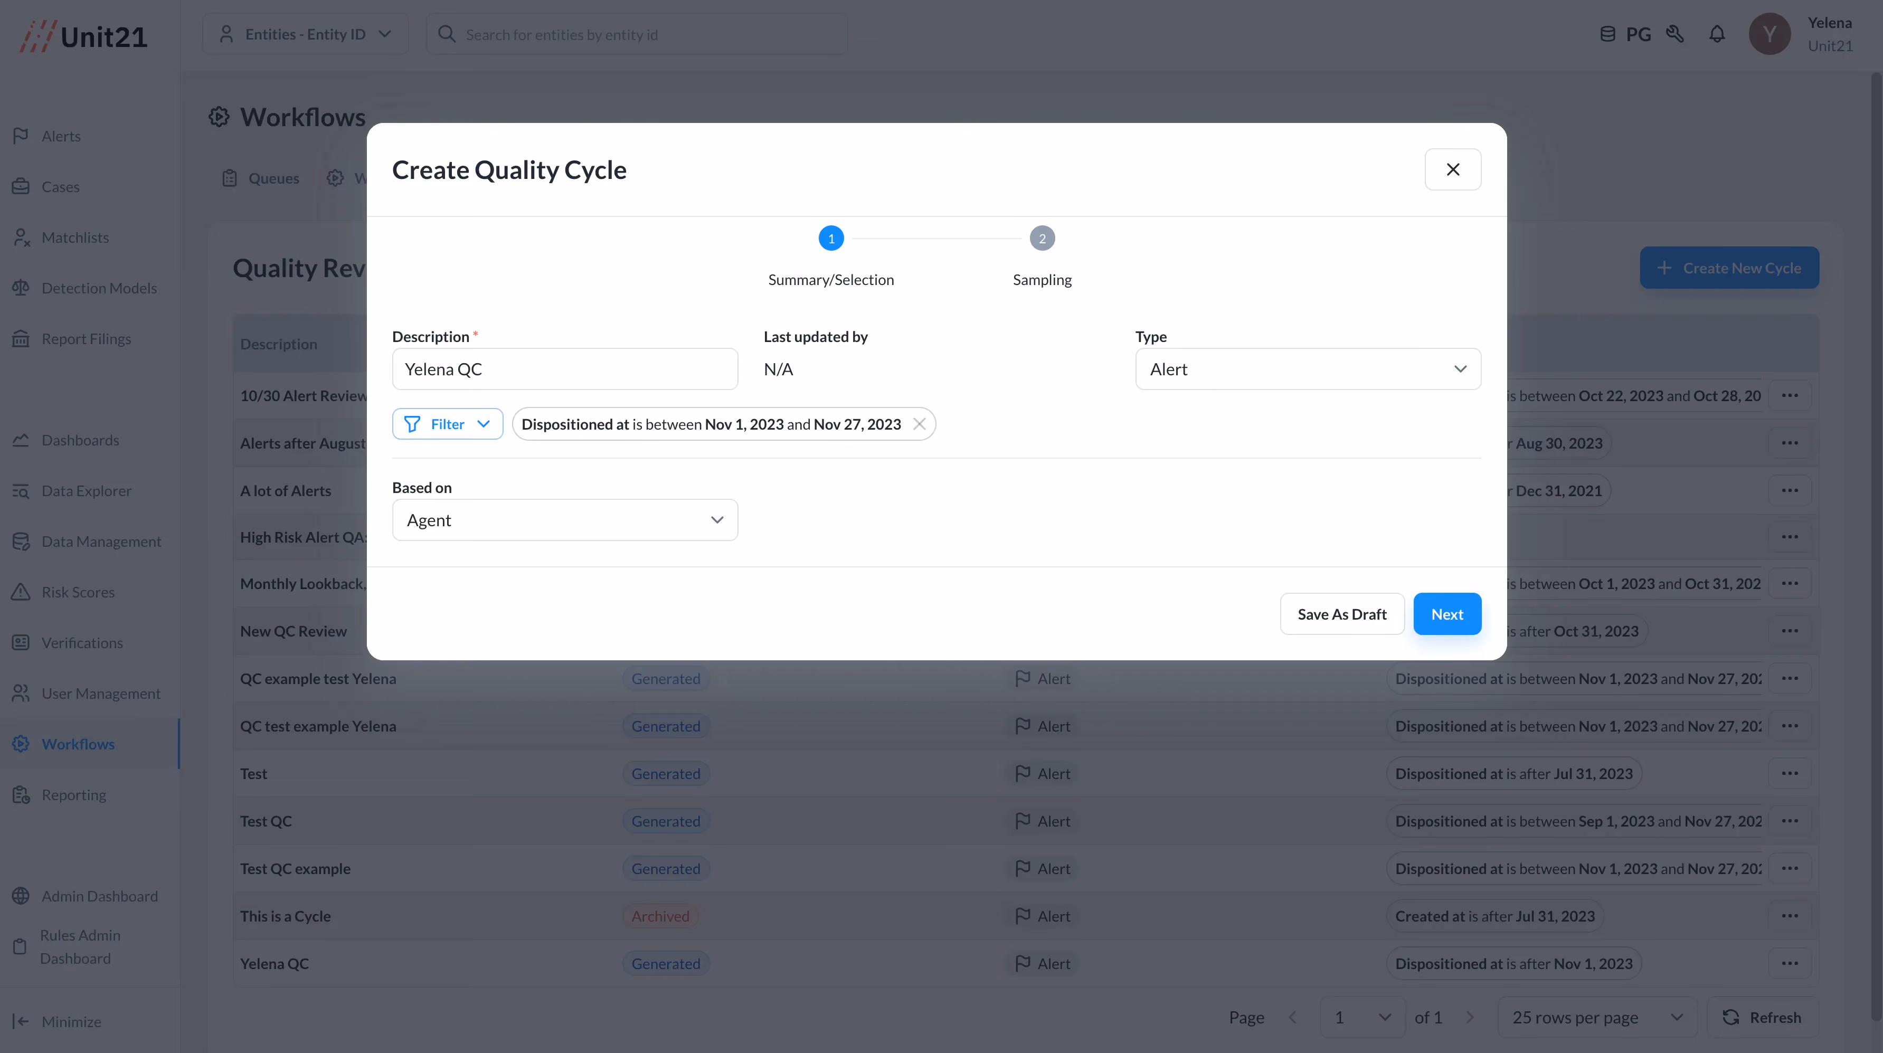
Task: Select step 1 Summary/Selection
Action: [x=830, y=238]
